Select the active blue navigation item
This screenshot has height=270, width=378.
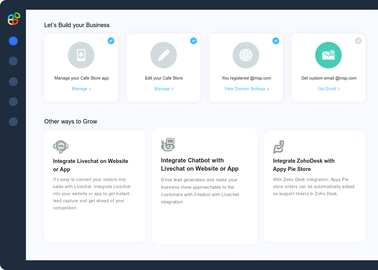[13, 41]
